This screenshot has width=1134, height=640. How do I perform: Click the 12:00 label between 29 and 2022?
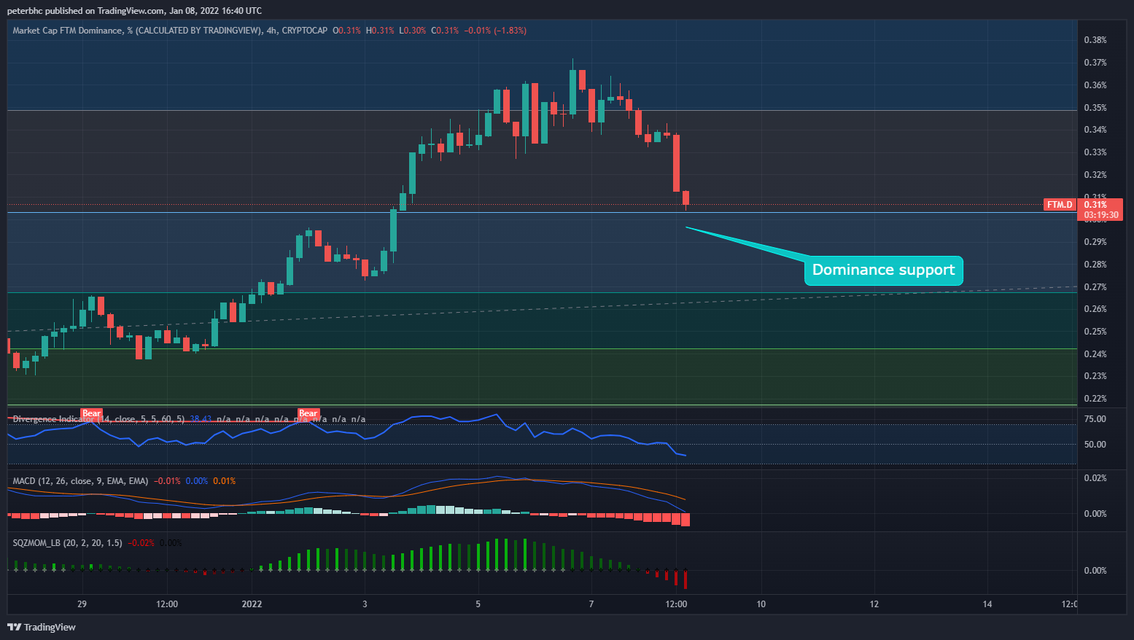[167, 604]
